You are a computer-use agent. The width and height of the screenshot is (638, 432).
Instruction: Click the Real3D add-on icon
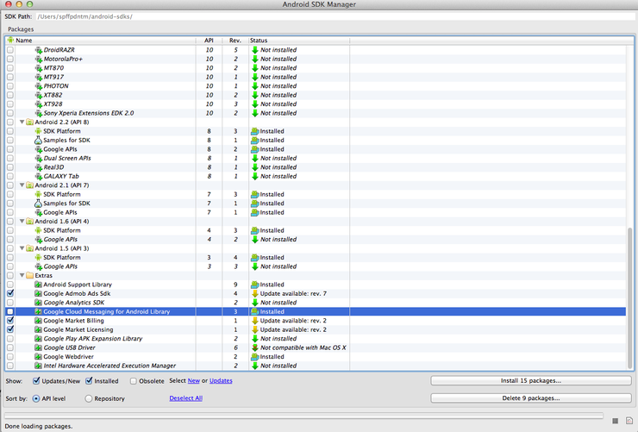[x=38, y=167]
